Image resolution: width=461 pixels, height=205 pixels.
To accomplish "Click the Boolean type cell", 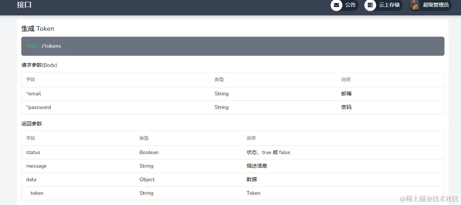I will pos(149,153).
